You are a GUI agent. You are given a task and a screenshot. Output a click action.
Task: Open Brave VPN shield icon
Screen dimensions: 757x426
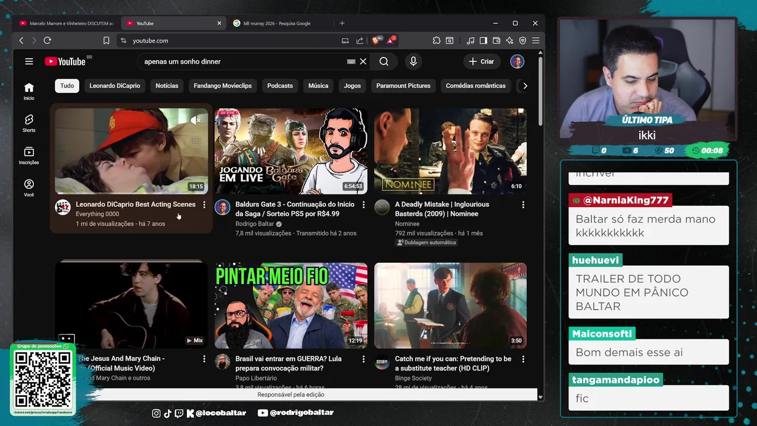coord(522,40)
